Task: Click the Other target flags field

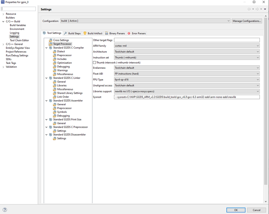Action: 187,40
